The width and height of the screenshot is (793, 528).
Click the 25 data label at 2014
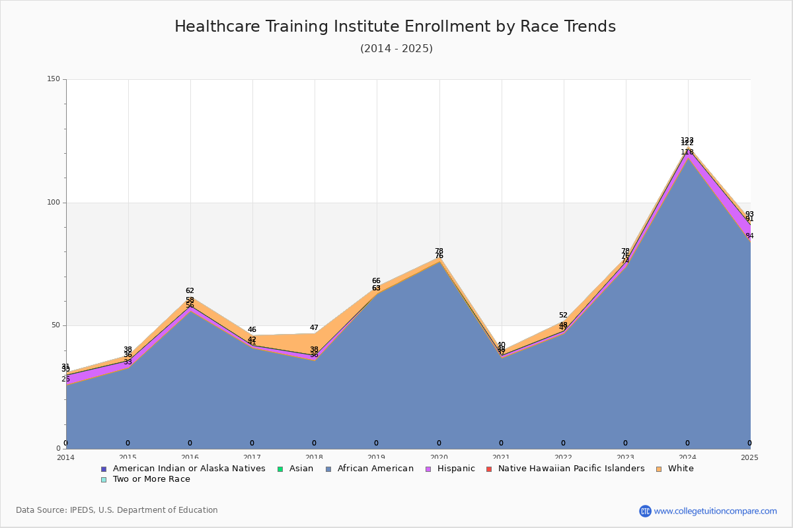coord(65,379)
